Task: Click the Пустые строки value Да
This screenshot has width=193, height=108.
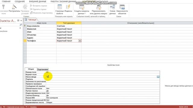Action: click(x=103, y=91)
